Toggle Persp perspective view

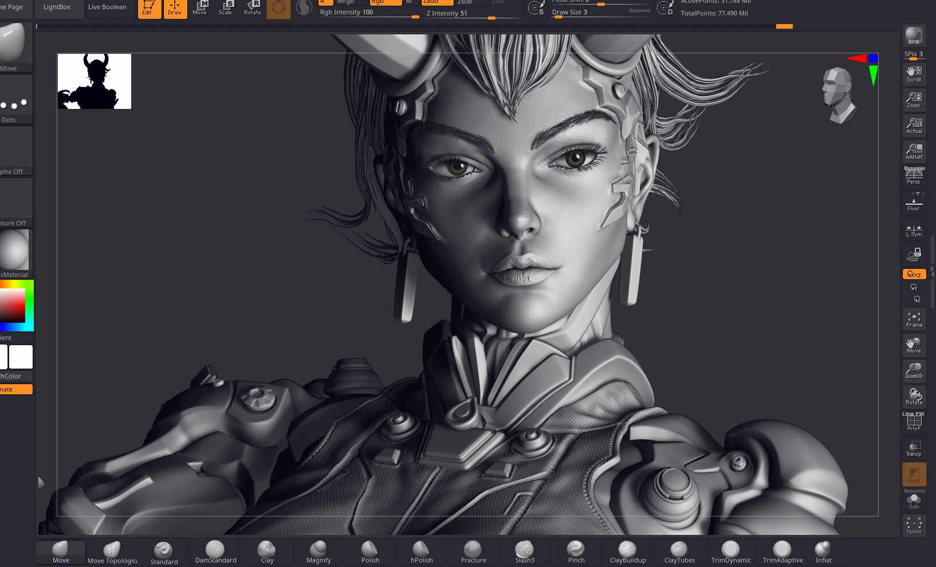[x=914, y=176]
